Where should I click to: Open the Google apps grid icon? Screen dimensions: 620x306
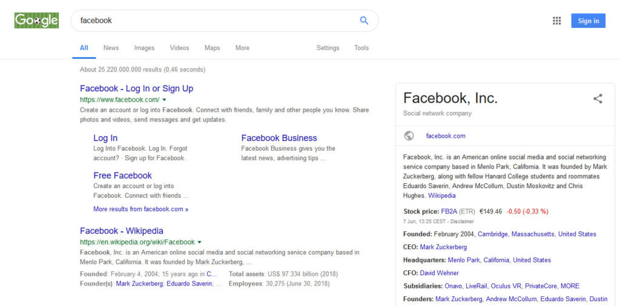(557, 21)
